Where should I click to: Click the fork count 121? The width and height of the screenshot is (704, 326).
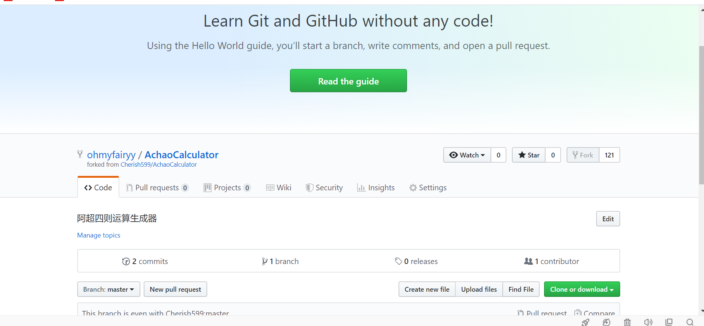609,155
